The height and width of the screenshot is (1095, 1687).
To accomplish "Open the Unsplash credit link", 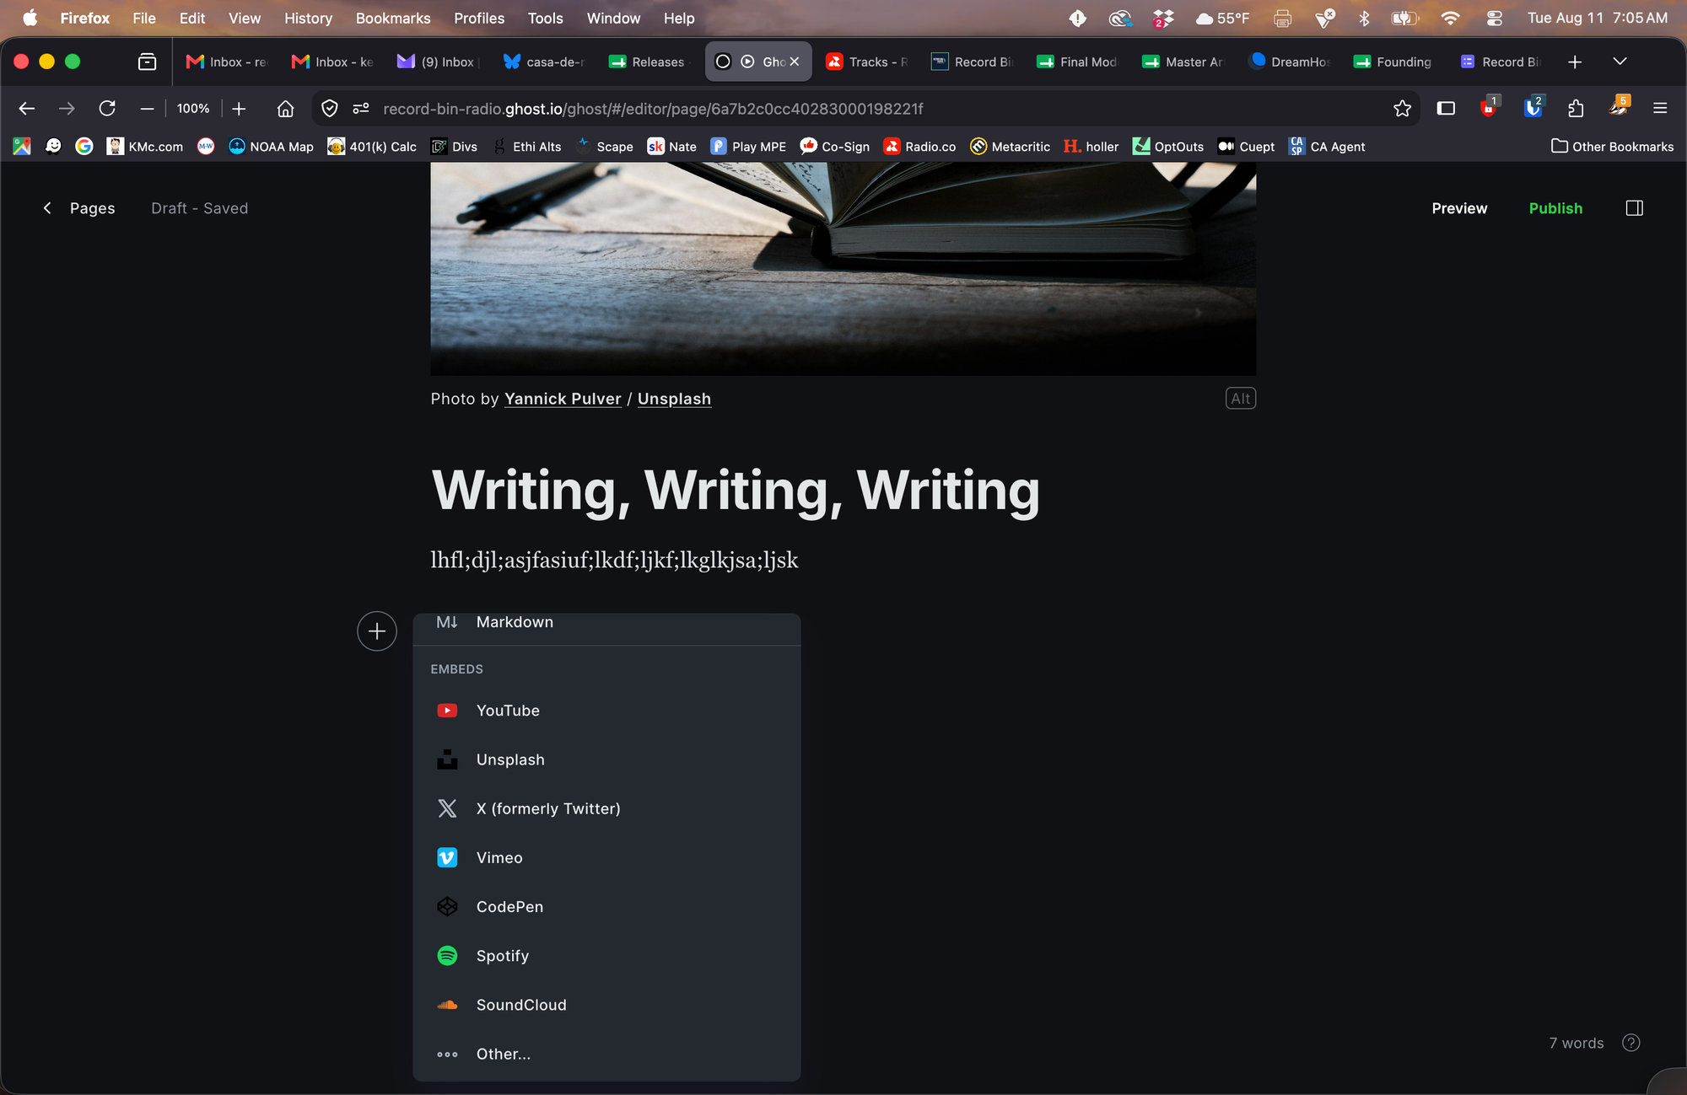I will pyautogui.click(x=674, y=399).
